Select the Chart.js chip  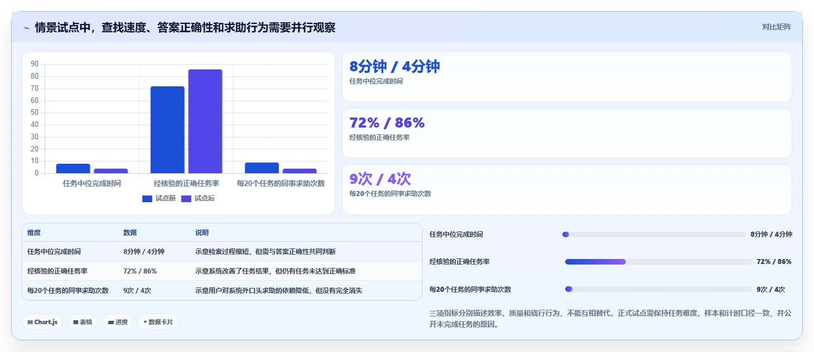[42, 322]
